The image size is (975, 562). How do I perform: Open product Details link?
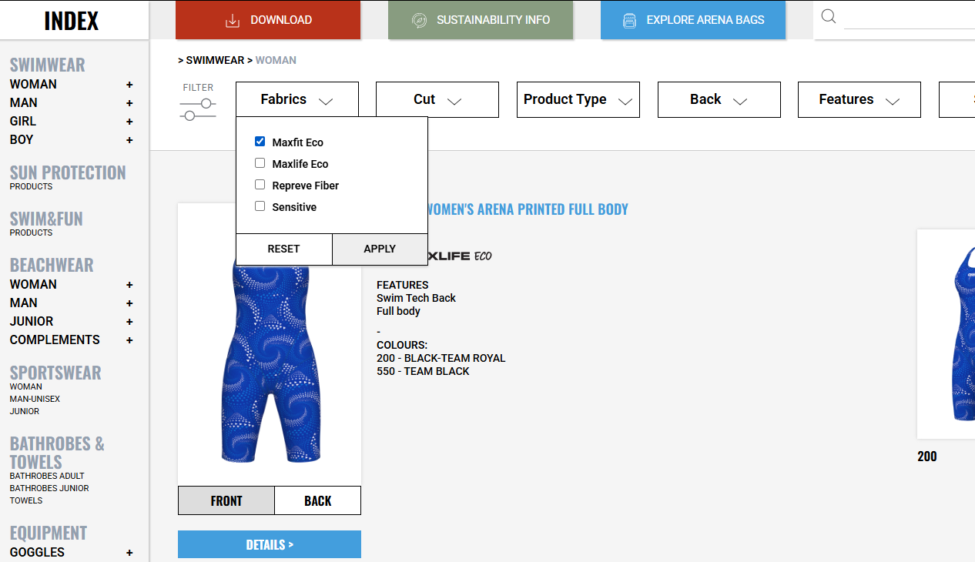[x=270, y=544]
